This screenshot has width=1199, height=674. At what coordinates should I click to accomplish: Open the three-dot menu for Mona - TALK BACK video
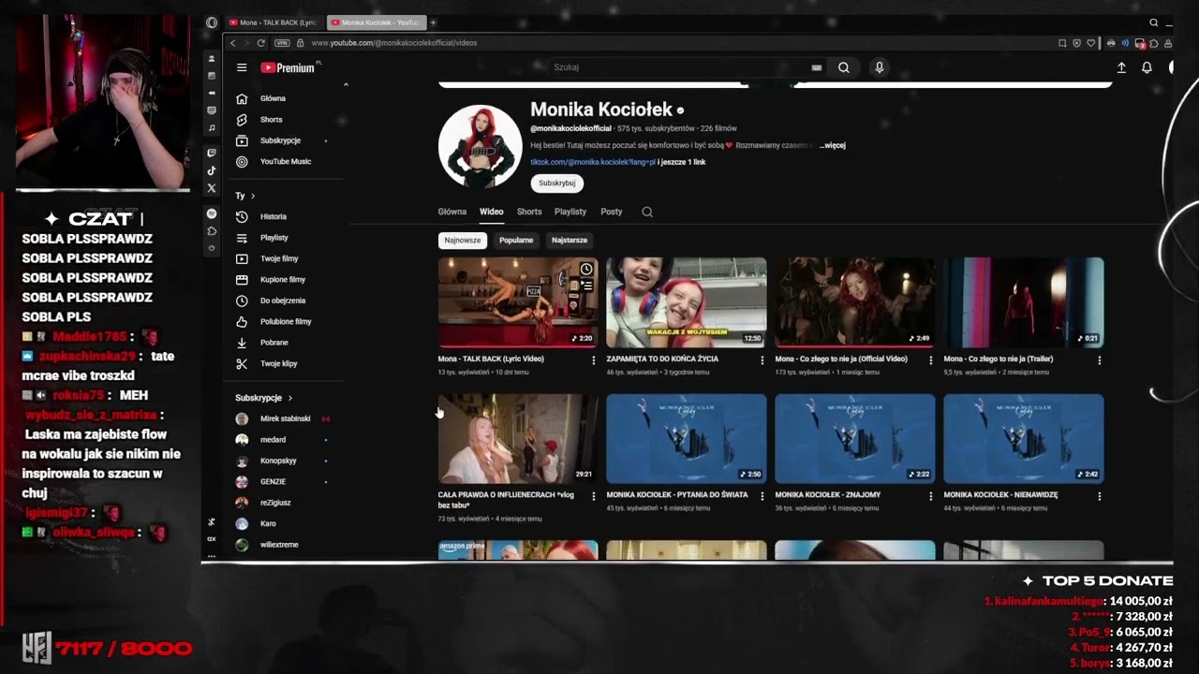pyautogui.click(x=593, y=359)
